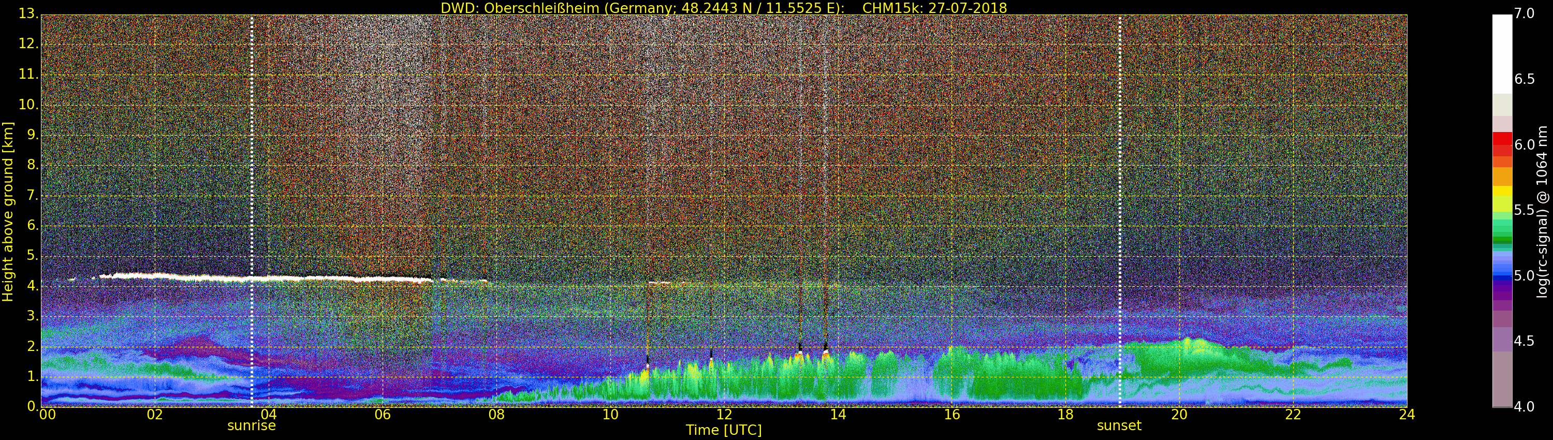Click the time axis tick "02"

click(155, 415)
